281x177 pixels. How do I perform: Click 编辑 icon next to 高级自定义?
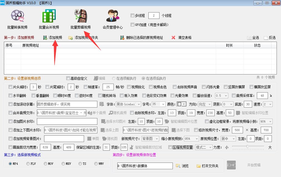96,78
